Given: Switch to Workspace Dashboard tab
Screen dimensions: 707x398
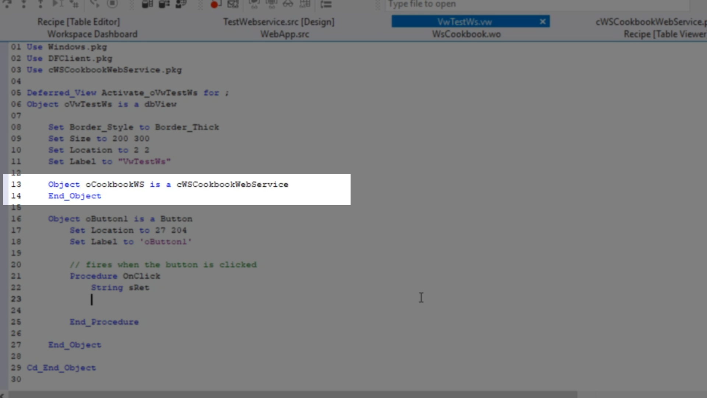Looking at the screenshot, I should 92,34.
